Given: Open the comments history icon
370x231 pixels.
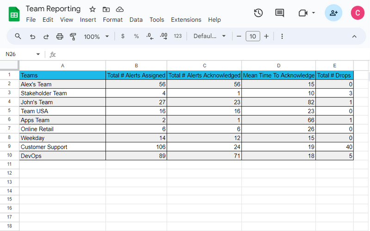Looking at the screenshot, I should tap(280, 13).
